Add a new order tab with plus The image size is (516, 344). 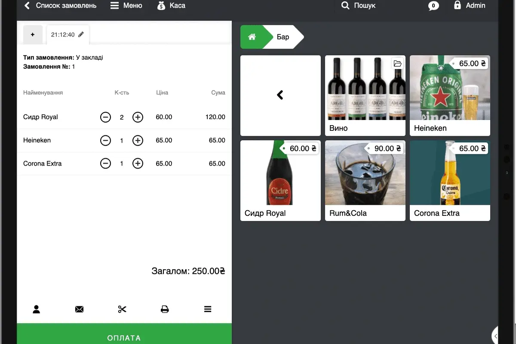pos(33,35)
